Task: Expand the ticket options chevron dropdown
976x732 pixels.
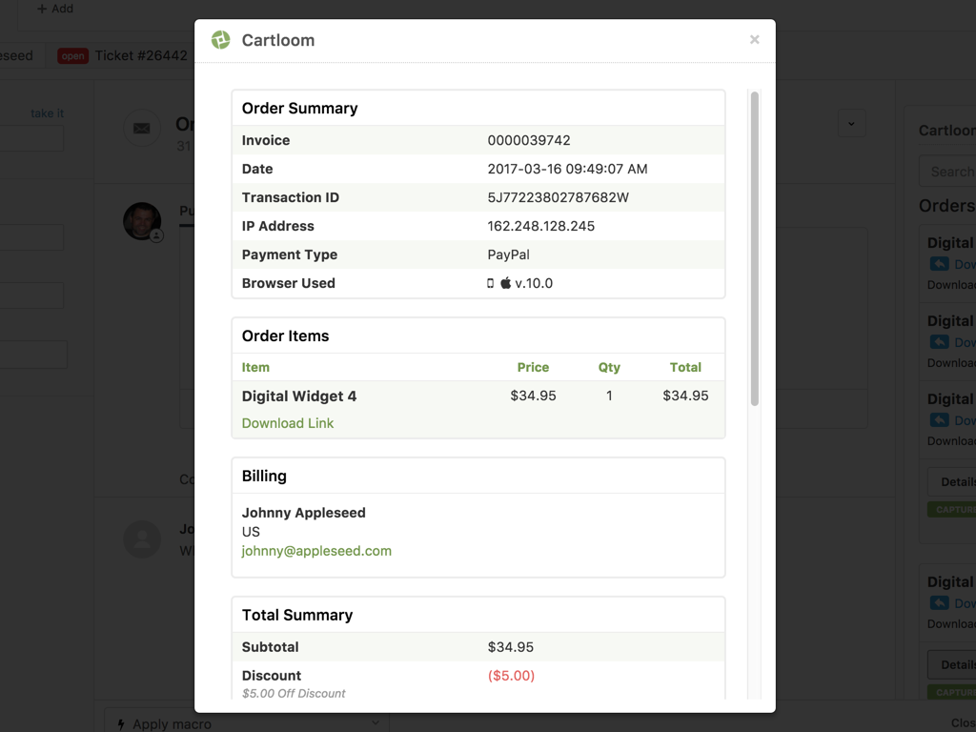Action: tap(851, 123)
